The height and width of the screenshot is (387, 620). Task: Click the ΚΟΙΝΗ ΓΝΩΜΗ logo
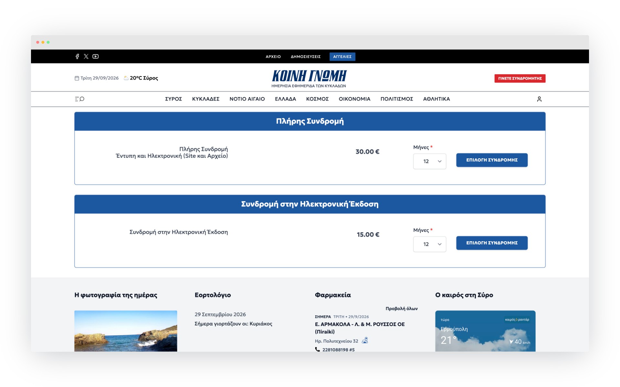(x=309, y=78)
